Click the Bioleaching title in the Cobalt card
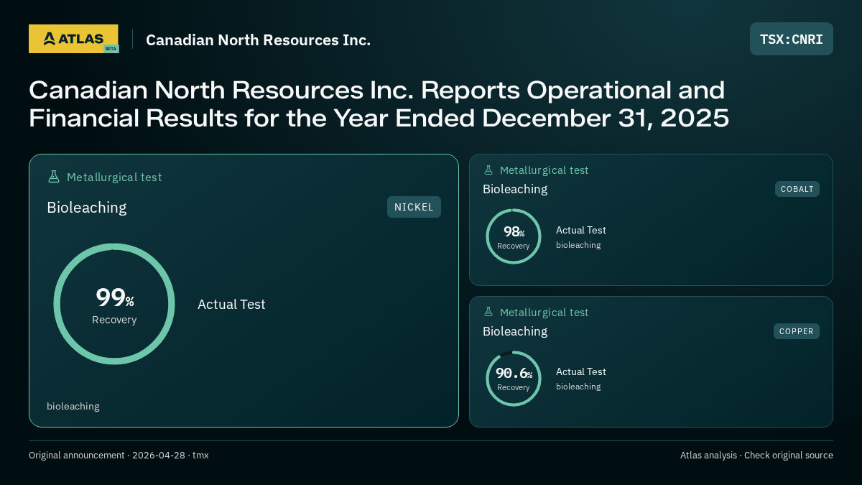Viewport: 862px width, 485px height. pyautogui.click(x=515, y=189)
